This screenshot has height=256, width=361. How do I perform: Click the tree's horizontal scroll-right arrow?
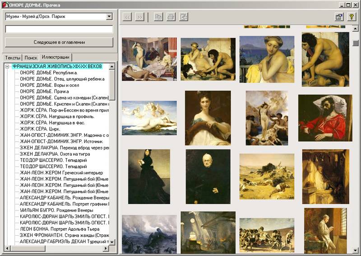coord(106,248)
